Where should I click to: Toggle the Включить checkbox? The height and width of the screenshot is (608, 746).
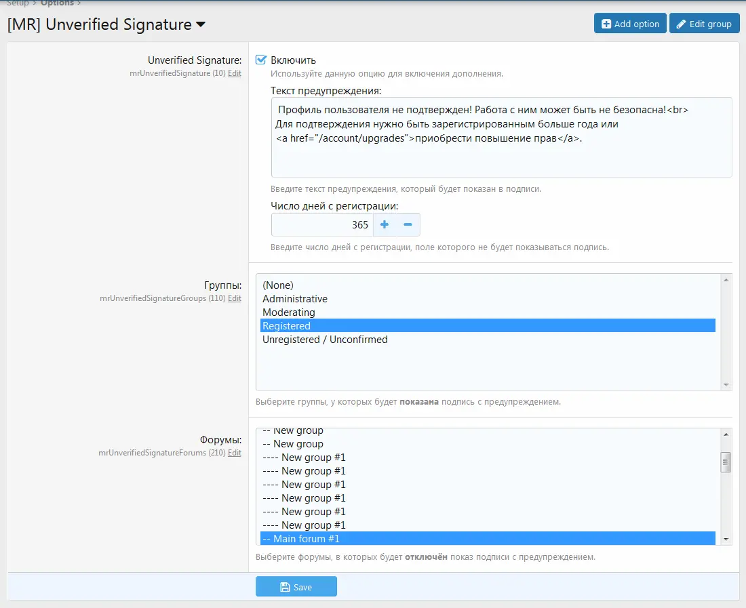coord(261,60)
